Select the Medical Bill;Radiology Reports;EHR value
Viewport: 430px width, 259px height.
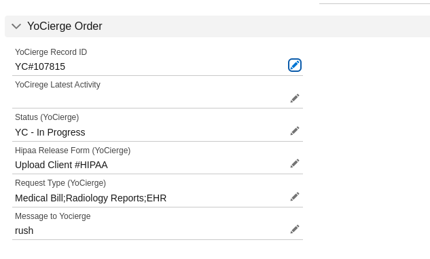91,198
